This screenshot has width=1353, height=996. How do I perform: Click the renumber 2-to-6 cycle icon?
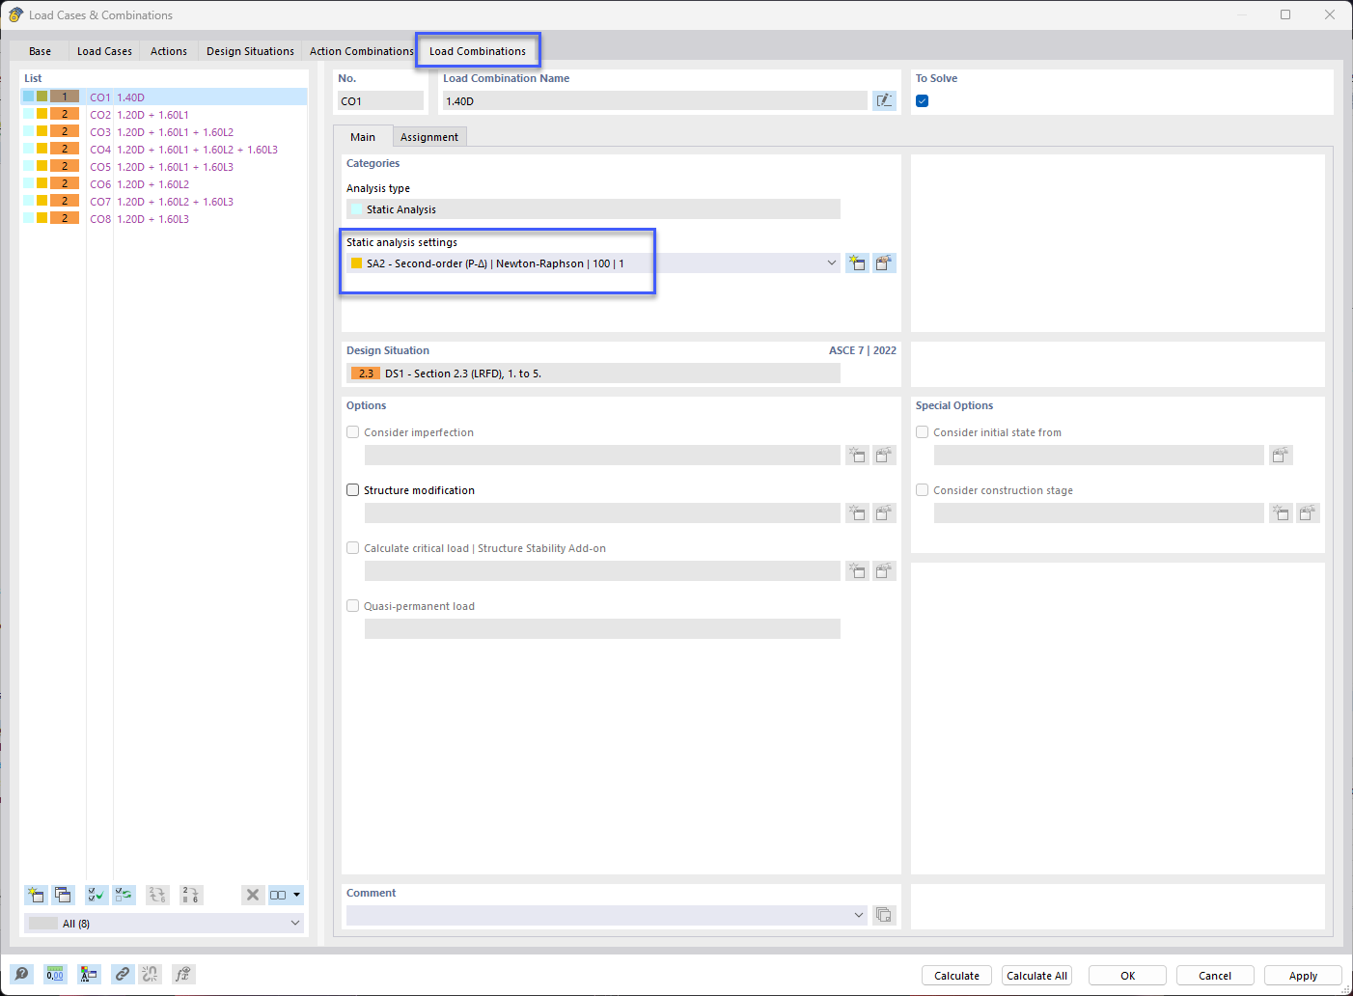coord(157,895)
